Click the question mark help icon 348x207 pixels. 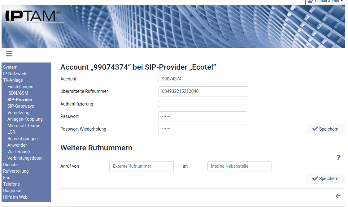[338, 158]
